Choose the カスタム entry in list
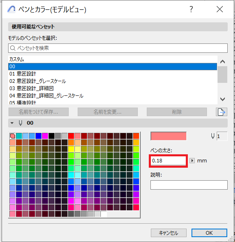This screenshot has width=235, height=242. point(113,59)
